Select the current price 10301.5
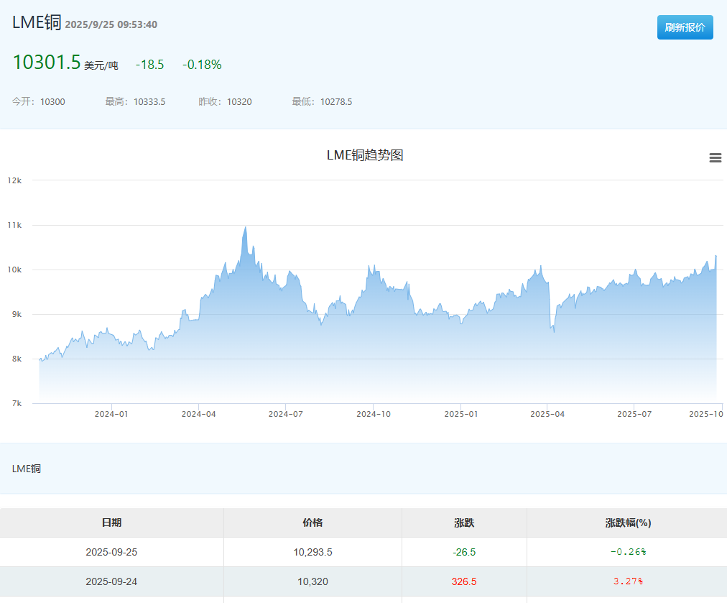This screenshot has width=727, height=603. [47, 62]
